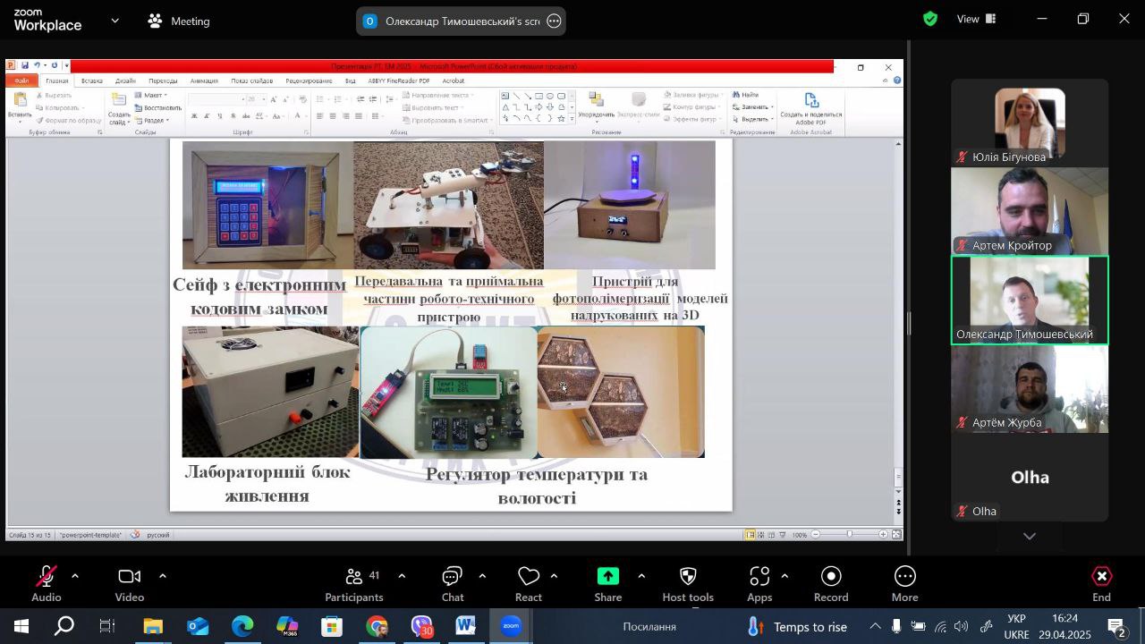Expand video options arrow next to Video
Screen dimensions: 1145x644
point(162,576)
